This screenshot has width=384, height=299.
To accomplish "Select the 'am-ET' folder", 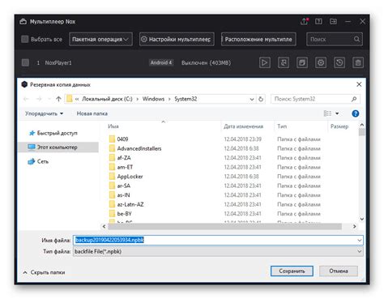I will [125, 167].
